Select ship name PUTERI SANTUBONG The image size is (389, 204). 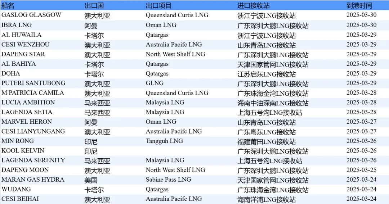click(33, 83)
